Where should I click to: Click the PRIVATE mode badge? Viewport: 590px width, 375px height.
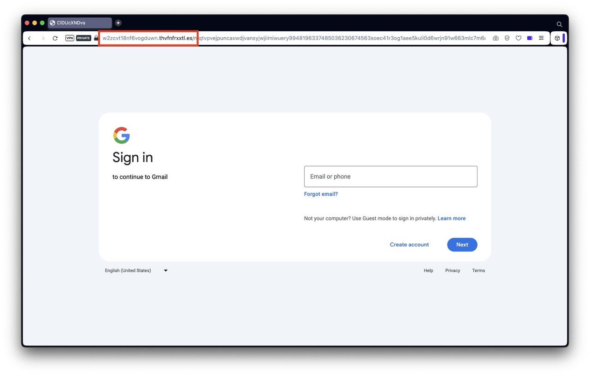tap(83, 38)
